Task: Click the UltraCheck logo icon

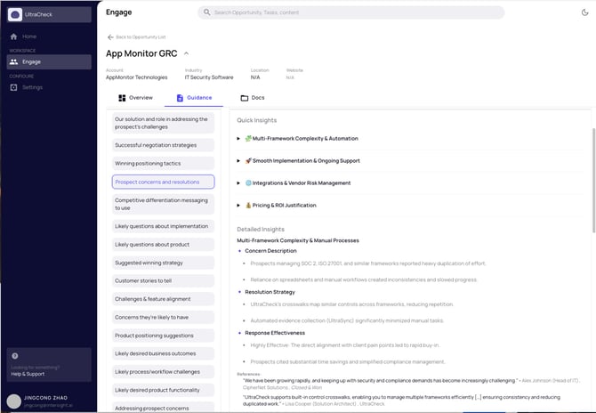Action: (x=15, y=14)
